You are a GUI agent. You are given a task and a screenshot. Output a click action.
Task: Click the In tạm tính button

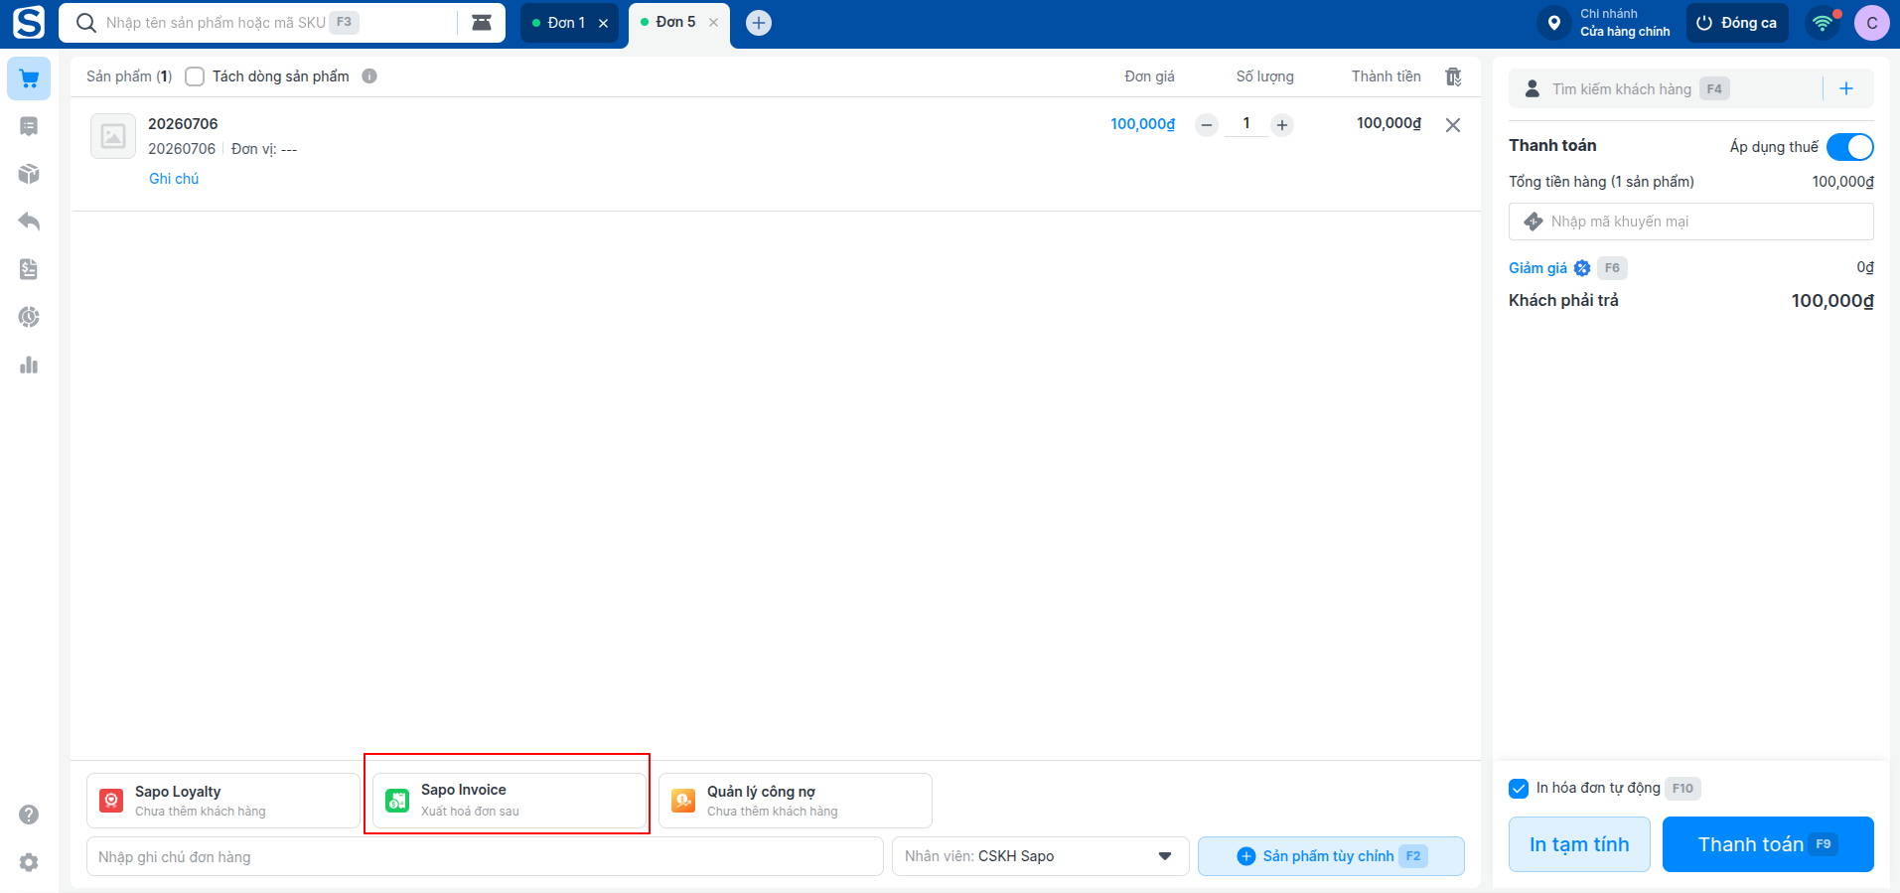pos(1579,844)
